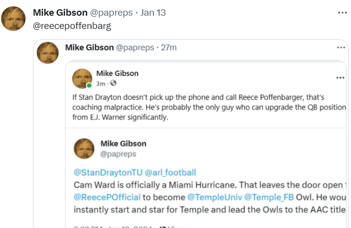Click the globe public audience icon
The width and height of the screenshot is (351, 228).
pos(113,83)
